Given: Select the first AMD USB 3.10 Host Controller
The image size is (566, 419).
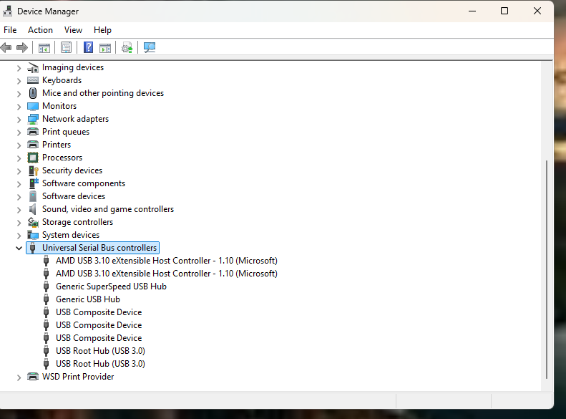Looking at the screenshot, I should pyautogui.click(x=167, y=261).
